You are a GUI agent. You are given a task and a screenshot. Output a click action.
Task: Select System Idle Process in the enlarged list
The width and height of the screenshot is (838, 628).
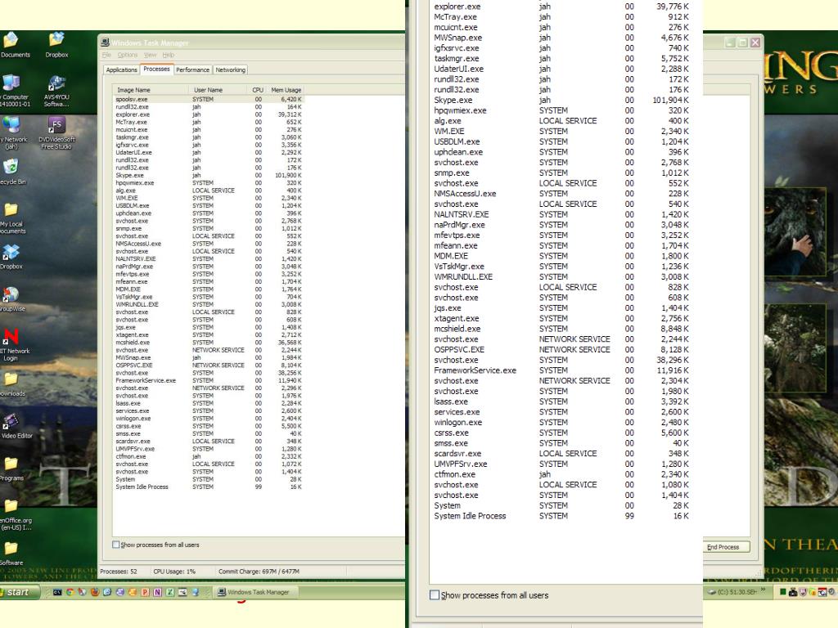tap(561, 516)
